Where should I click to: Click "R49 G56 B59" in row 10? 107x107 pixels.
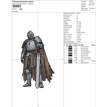(85, 63)
